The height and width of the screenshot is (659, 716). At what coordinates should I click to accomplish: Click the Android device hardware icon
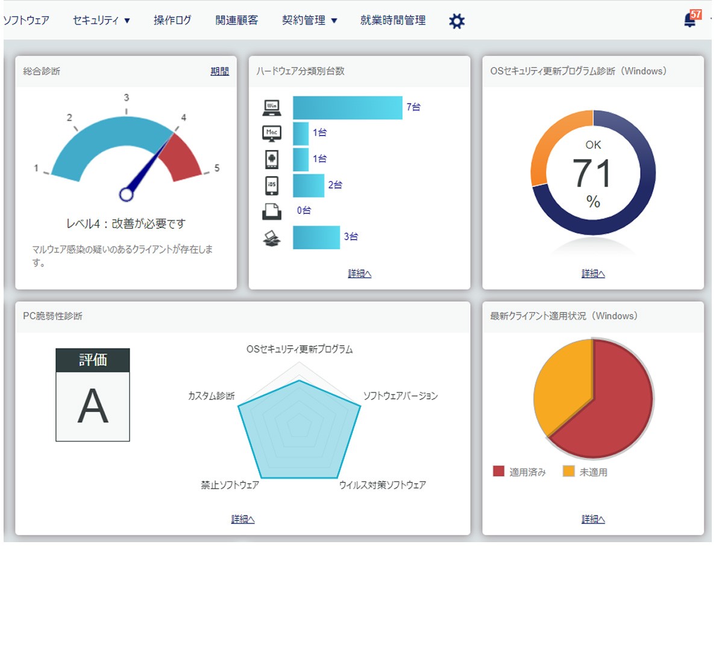(x=272, y=159)
